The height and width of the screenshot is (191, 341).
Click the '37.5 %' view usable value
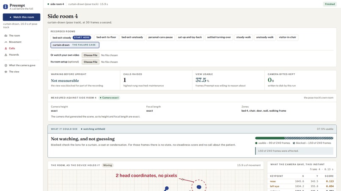pyautogui.click(x=202, y=80)
